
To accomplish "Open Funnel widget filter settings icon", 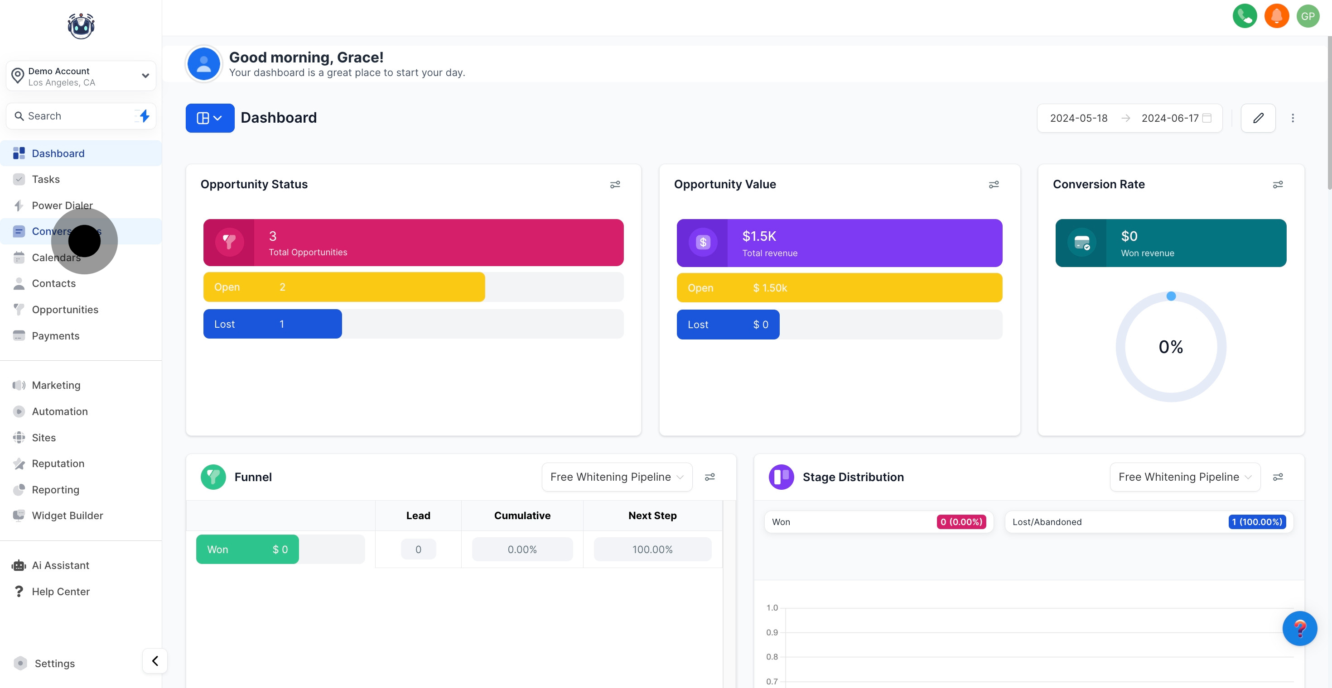I will pos(709,477).
